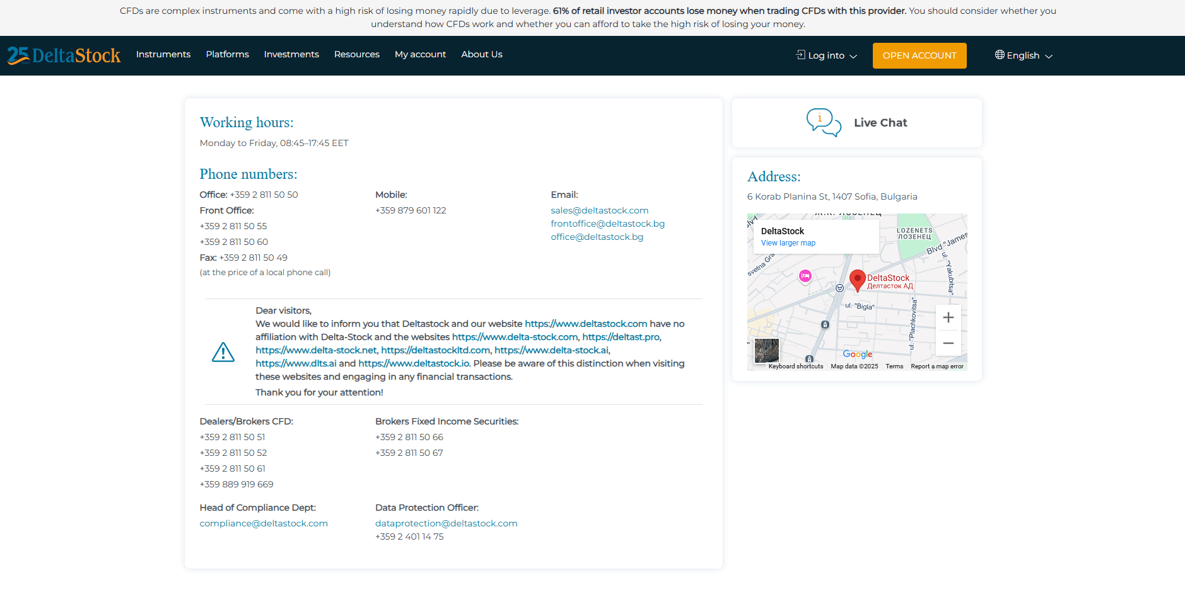The width and height of the screenshot is (1185, 590).
Task: Open the Platforms menu
Action: click(x=227, y=54)
